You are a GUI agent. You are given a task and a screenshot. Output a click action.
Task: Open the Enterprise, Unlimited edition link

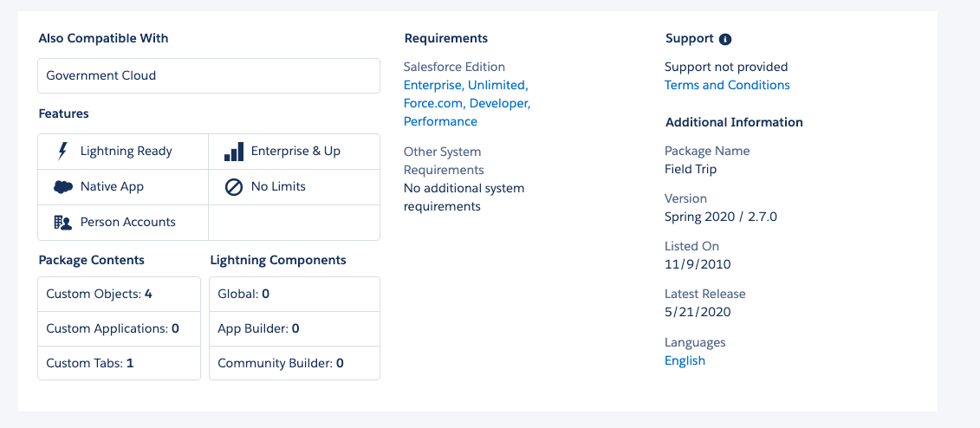(x=465, y=85)
